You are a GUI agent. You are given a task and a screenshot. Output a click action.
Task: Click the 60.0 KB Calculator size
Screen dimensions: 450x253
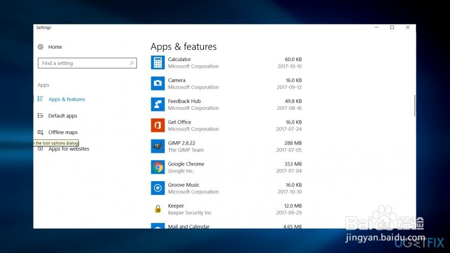[294, 60]
